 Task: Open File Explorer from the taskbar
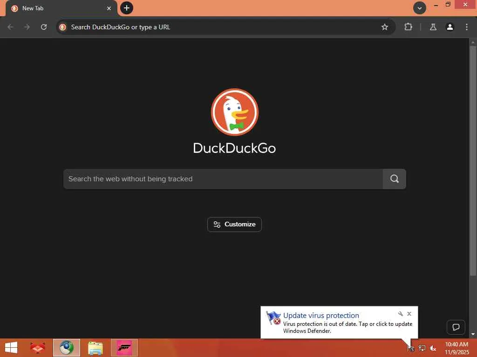tap(95, 348)
